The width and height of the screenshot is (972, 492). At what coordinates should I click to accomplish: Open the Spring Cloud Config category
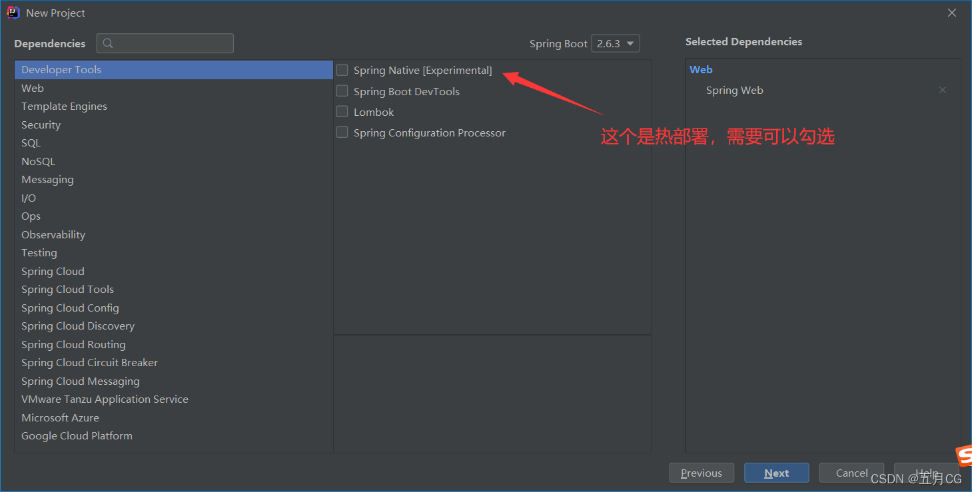coord(174,308)
